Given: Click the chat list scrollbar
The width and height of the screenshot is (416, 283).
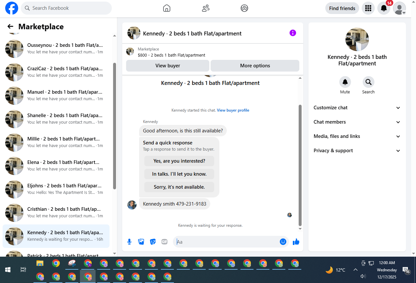Looking at the screenshot, I should pos(114,126).
